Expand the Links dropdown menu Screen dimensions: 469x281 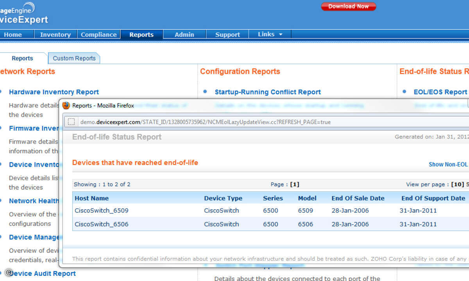270,34
